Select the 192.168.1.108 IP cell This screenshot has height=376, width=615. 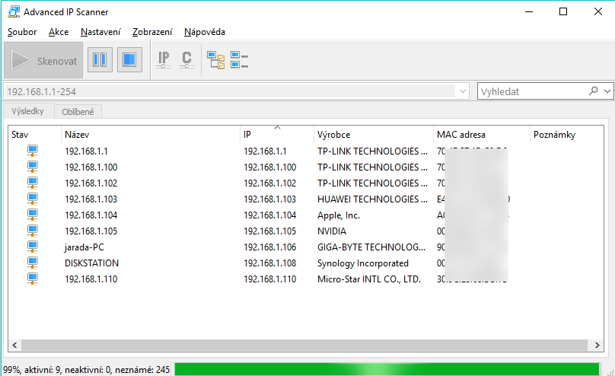(x=270, y=263)
